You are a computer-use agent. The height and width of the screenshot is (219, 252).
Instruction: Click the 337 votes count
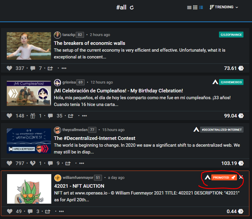coord(20,68)
